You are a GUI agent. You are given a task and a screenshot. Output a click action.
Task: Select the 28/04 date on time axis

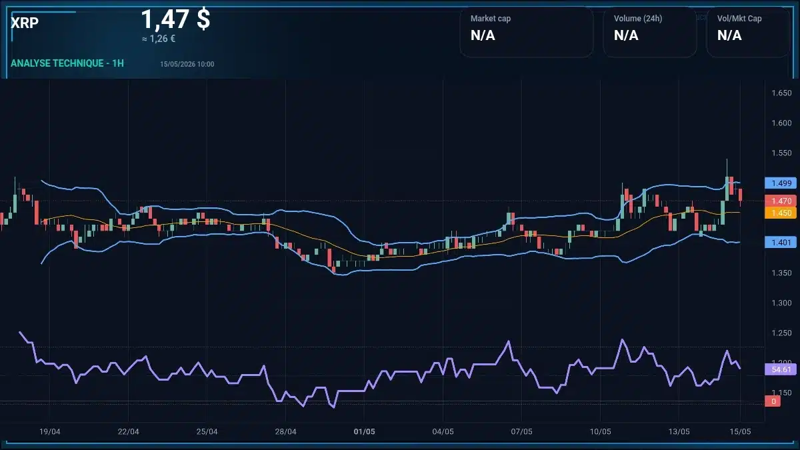point(285,431)
